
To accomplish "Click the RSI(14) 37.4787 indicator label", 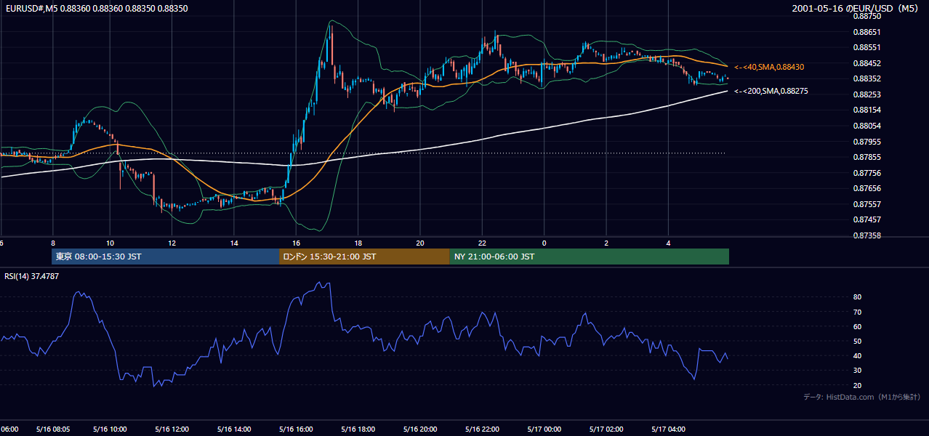I will point(31,276).
